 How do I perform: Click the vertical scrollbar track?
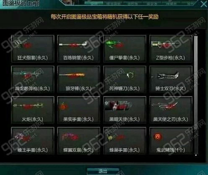[196, 95]
